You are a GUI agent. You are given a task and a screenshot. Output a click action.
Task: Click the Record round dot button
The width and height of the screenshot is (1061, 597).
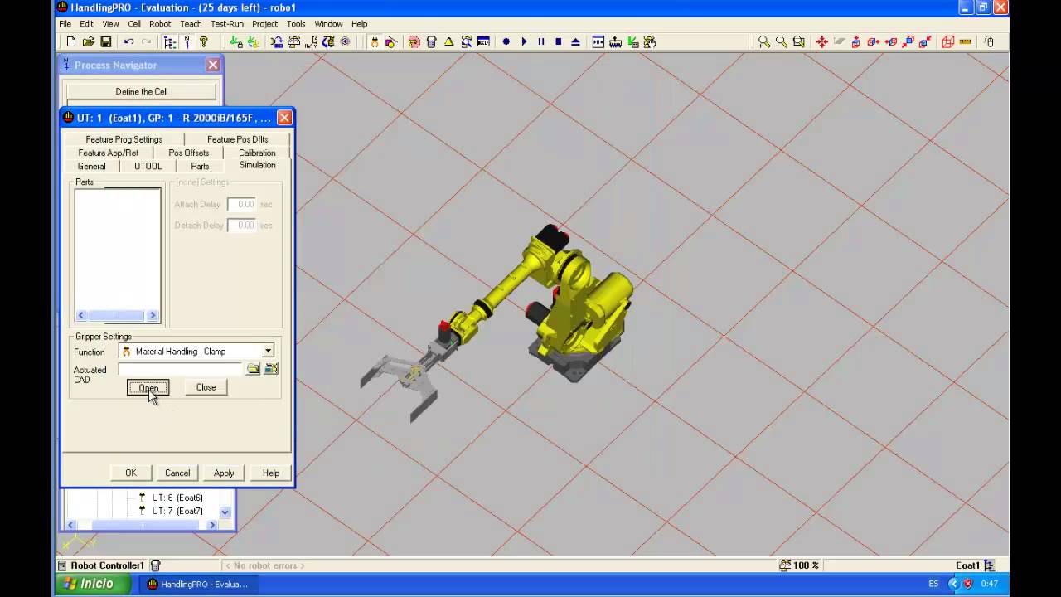coord(506,41)
